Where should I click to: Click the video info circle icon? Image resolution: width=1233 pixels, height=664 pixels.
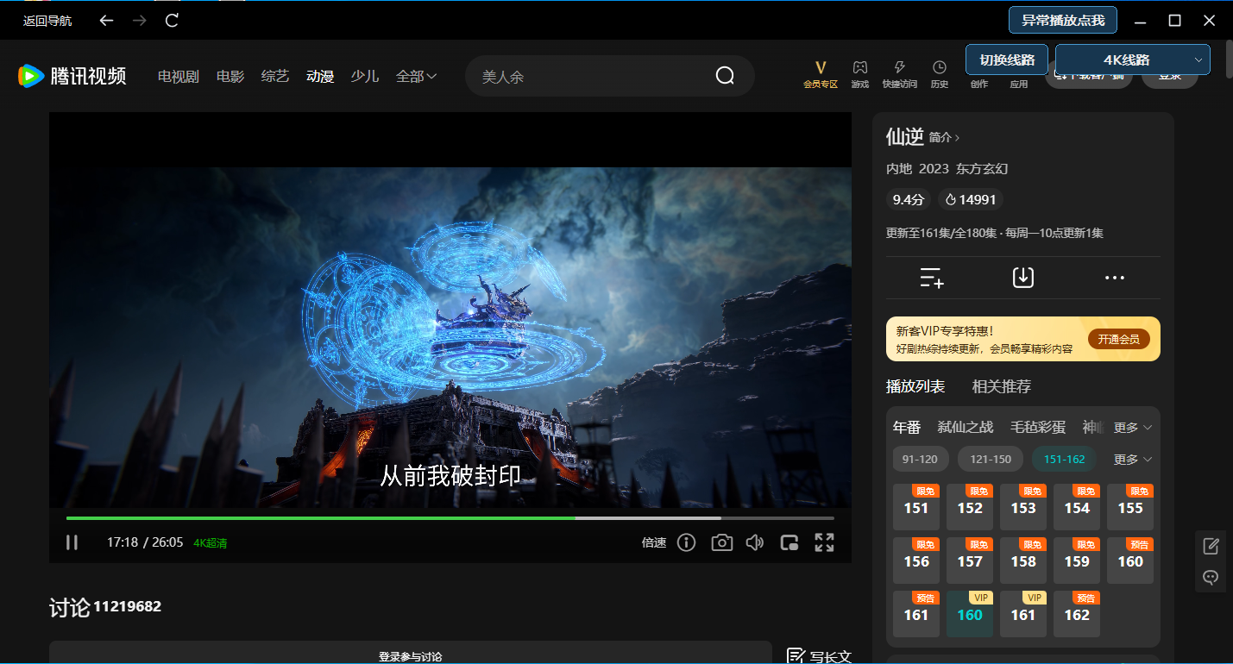pyautogui.click(x=687, y=542)
